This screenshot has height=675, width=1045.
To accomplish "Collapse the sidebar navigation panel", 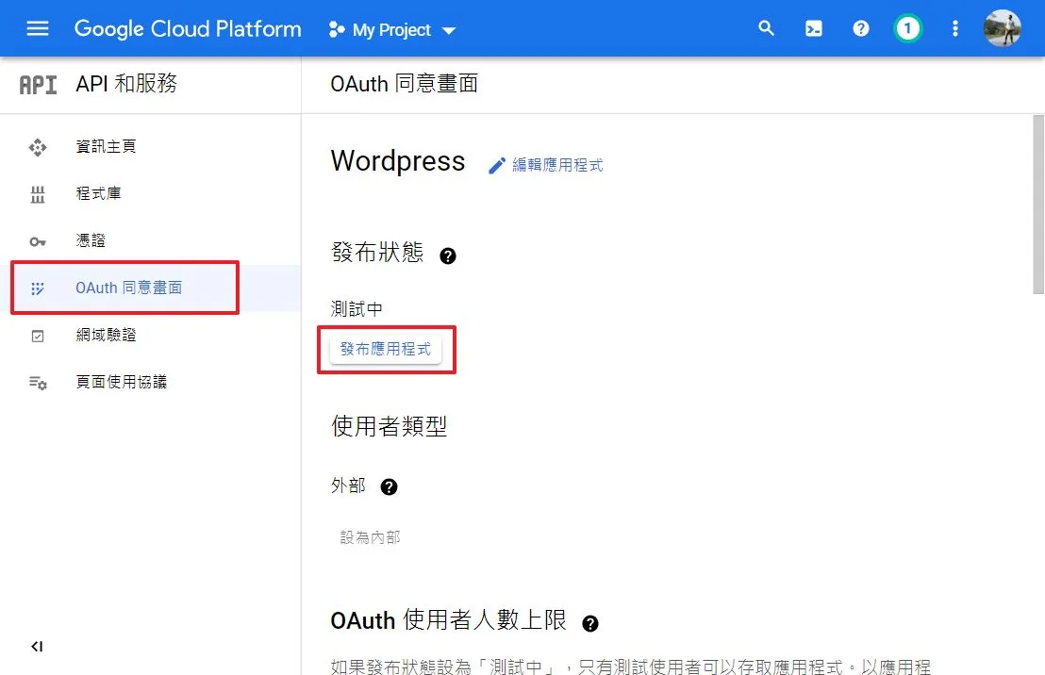I will (37, 647).
